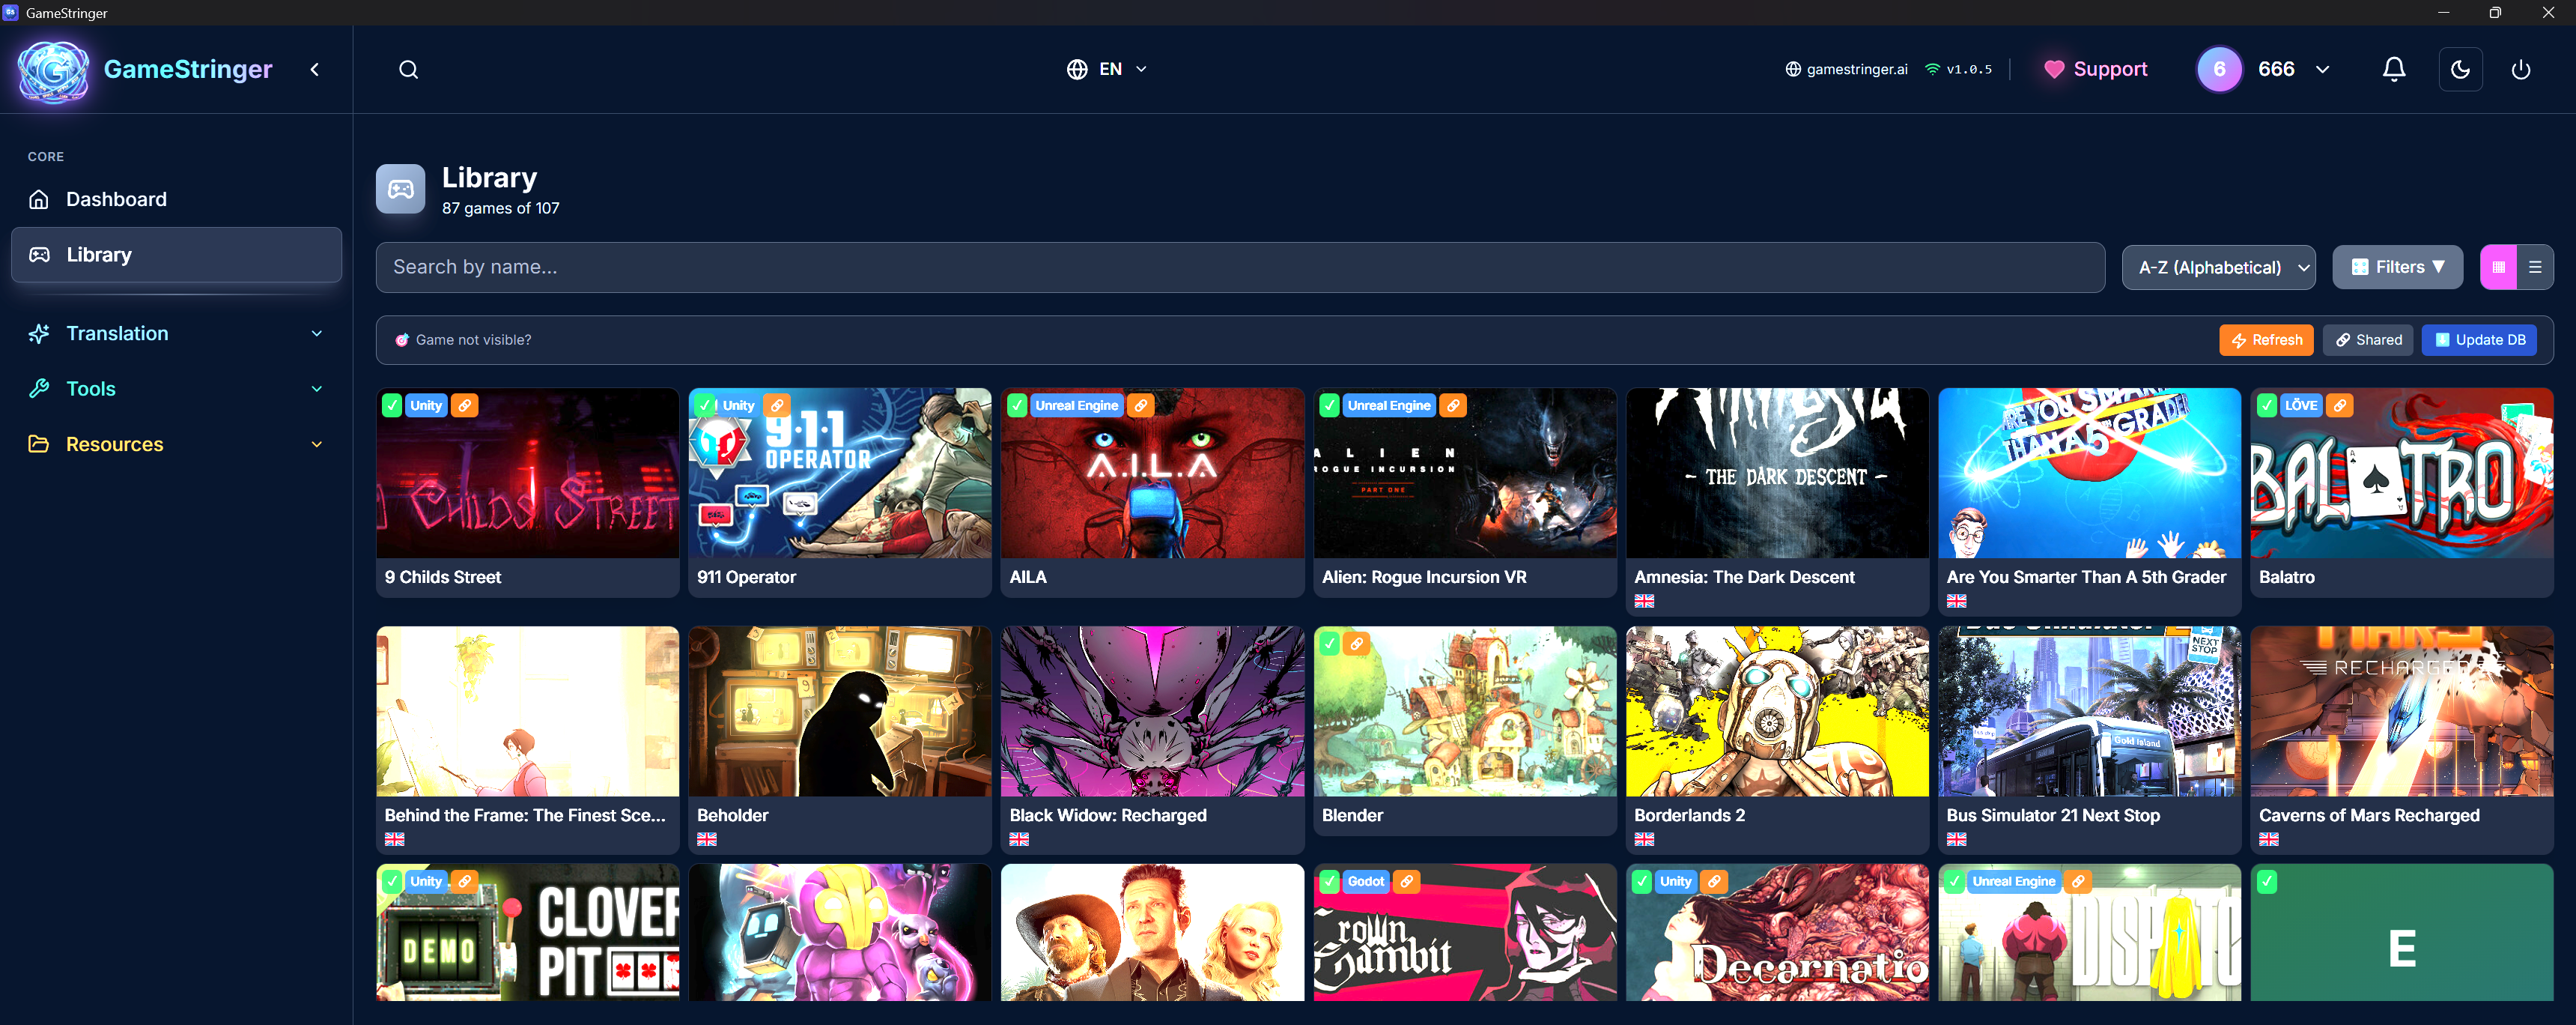Click the search magnifier icon in header
This screenshot has height=1025, width=2576.
(408, 69)
